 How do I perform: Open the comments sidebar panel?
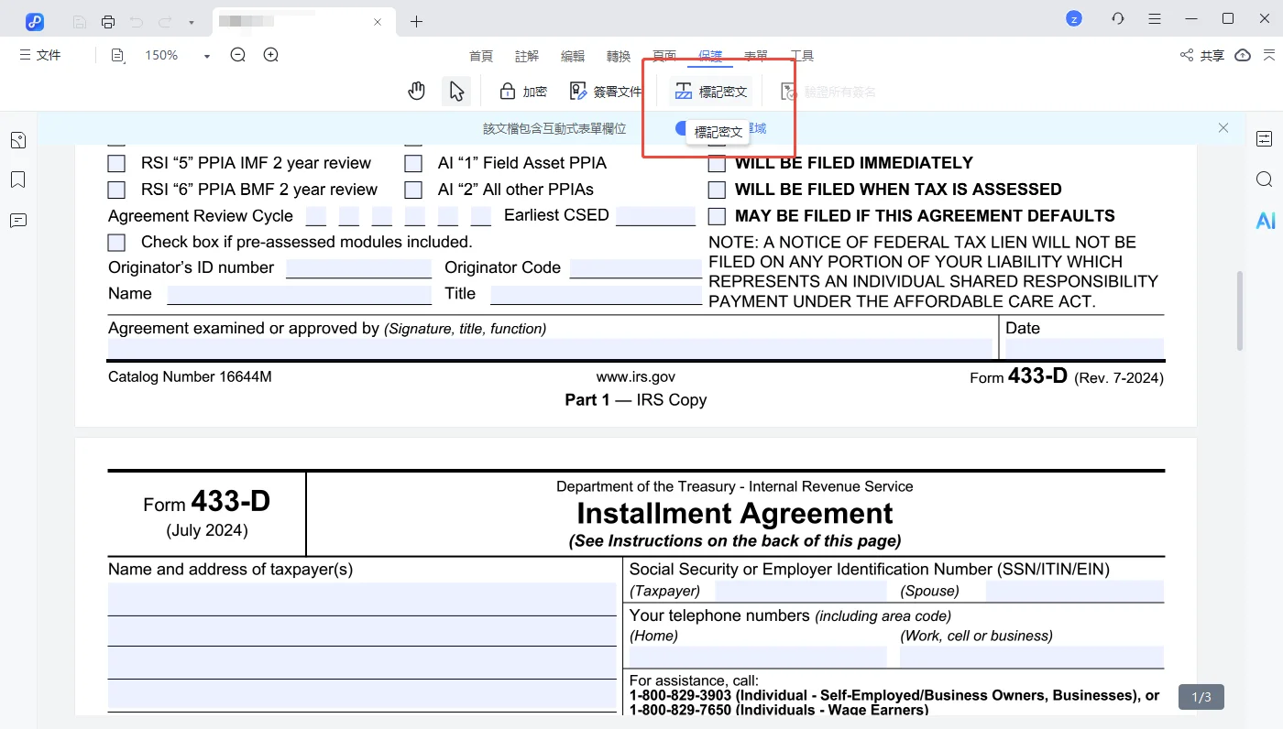click(17, 221)
